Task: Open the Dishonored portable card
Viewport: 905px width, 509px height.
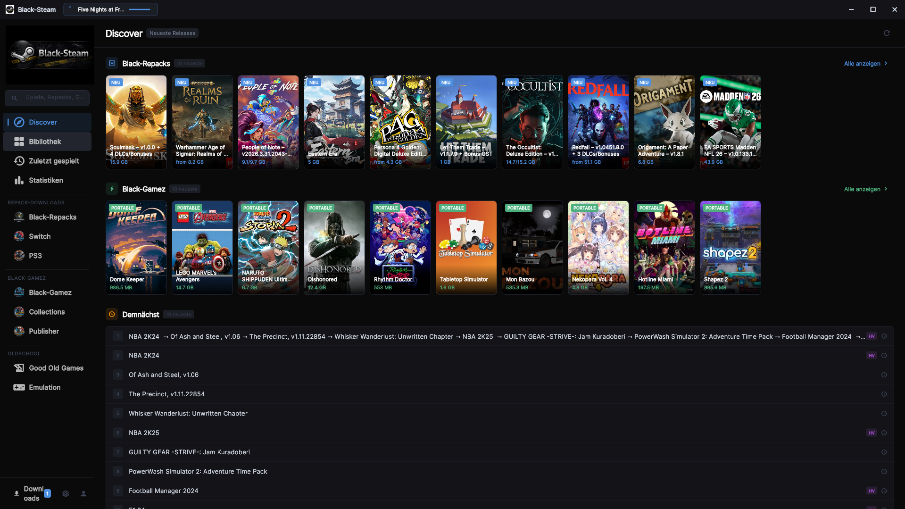Action: (334, 248)
